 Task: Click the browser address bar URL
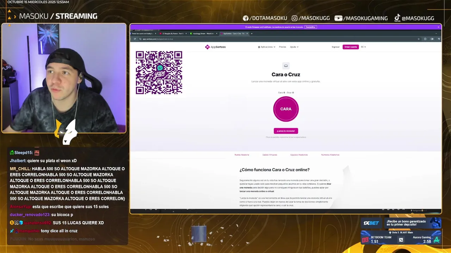(158, 39)
